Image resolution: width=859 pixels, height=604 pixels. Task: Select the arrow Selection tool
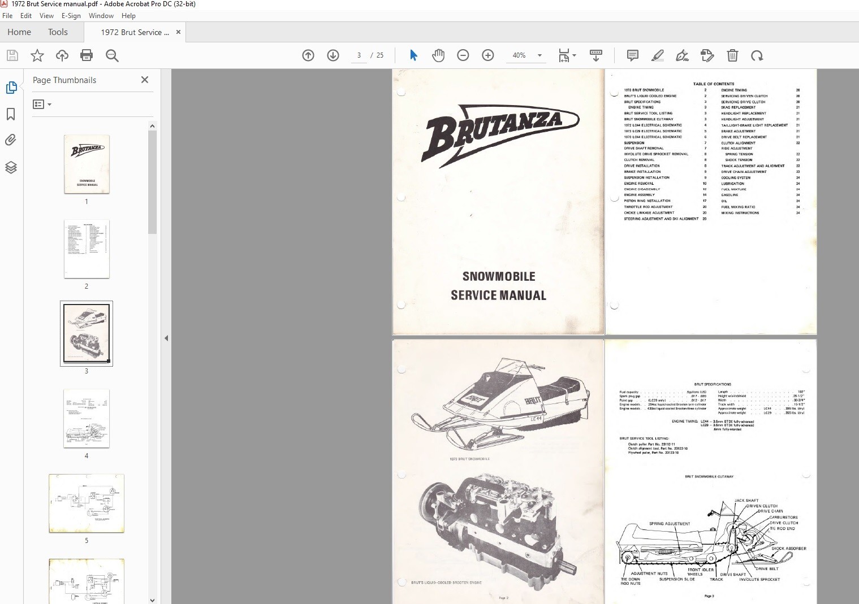point(413,55)
